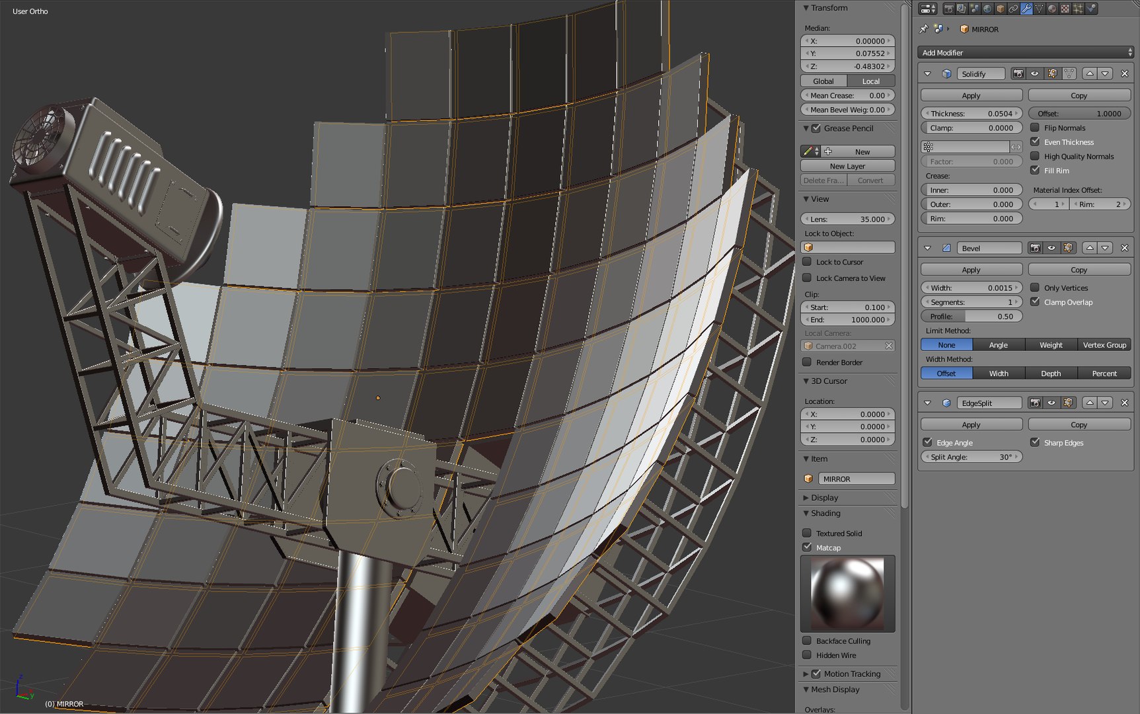
Task: Enable the Flip Normals checkbox
Action: [1035, 128]
